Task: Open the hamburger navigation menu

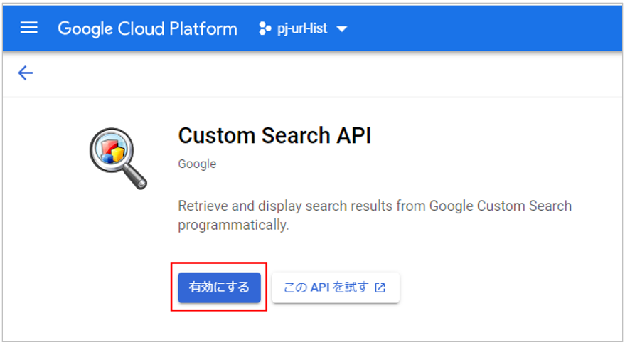Action: point(28,28)
